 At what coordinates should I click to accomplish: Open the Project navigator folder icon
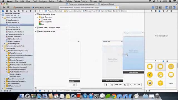3,11
